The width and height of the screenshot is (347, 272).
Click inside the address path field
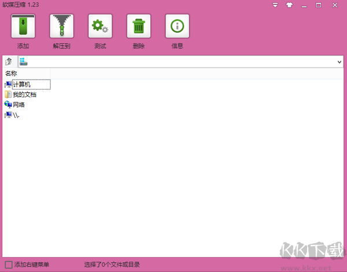(x=181, y=62)
